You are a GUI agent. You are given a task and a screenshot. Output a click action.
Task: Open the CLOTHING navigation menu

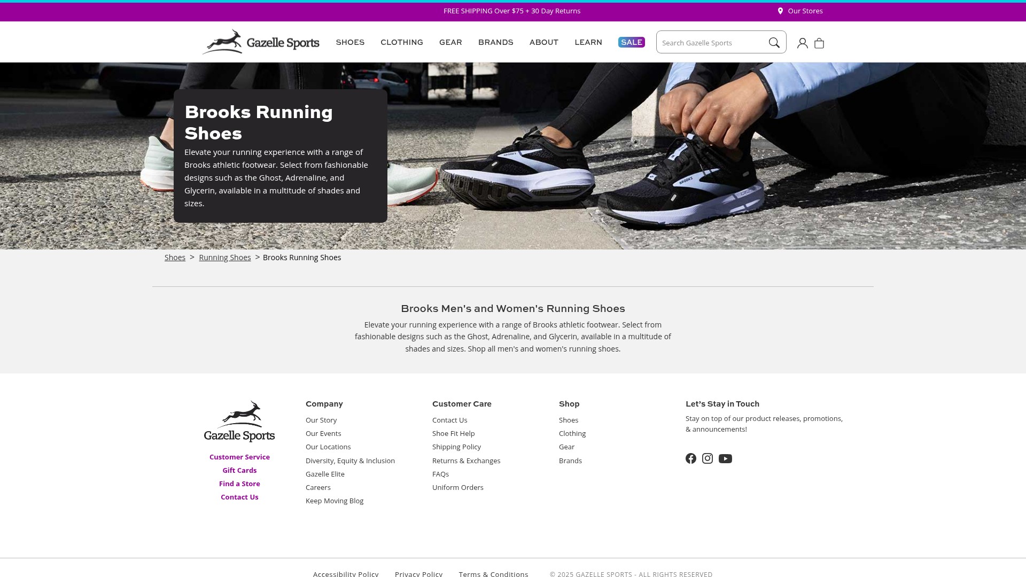[x=402, y=42]
